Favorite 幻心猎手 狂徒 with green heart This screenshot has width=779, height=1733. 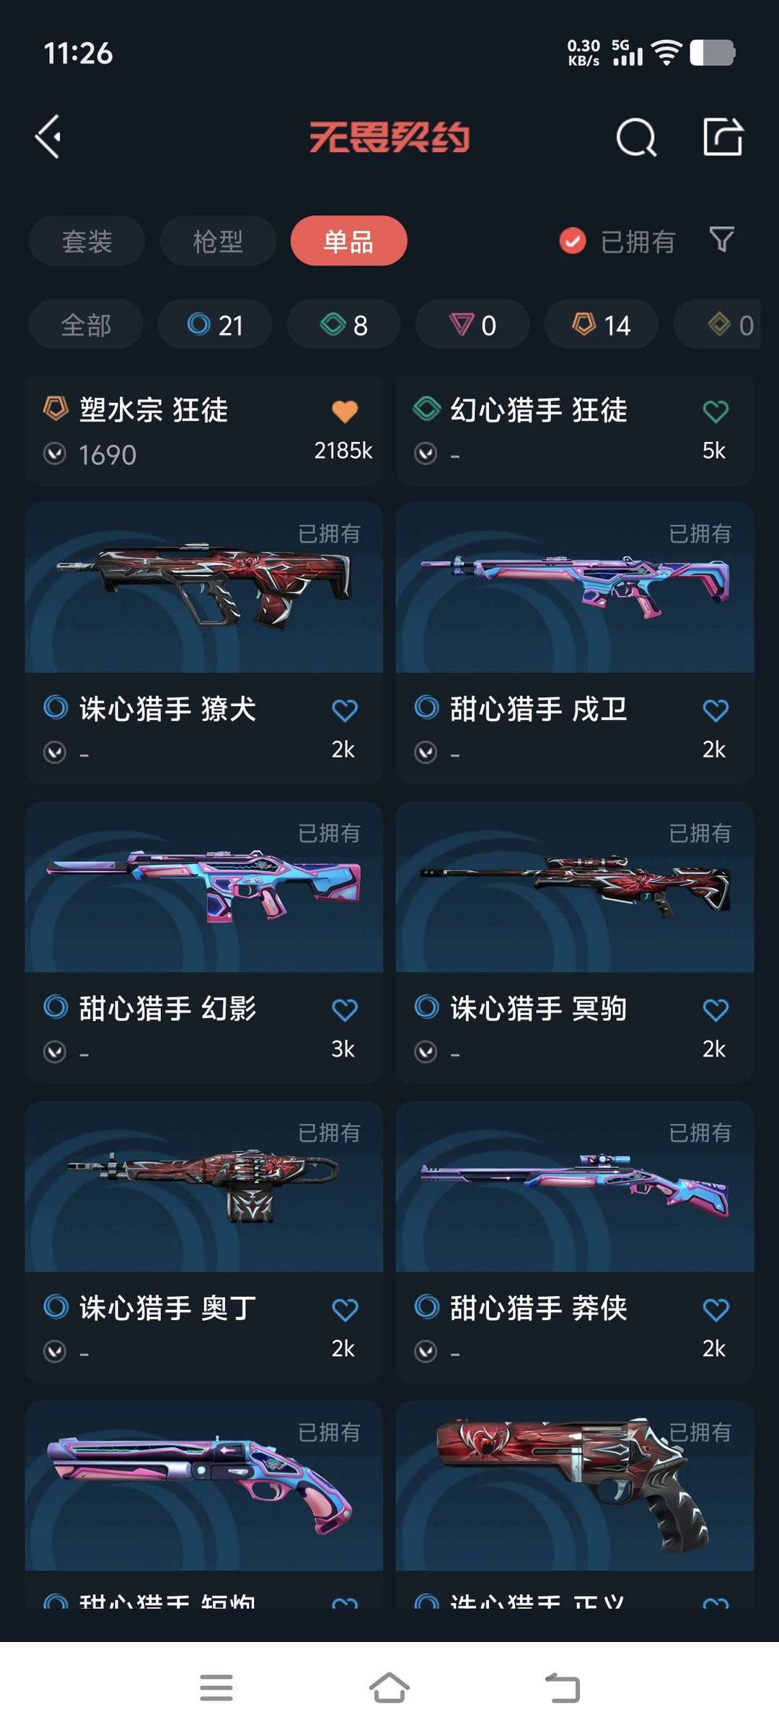point(716,411)
